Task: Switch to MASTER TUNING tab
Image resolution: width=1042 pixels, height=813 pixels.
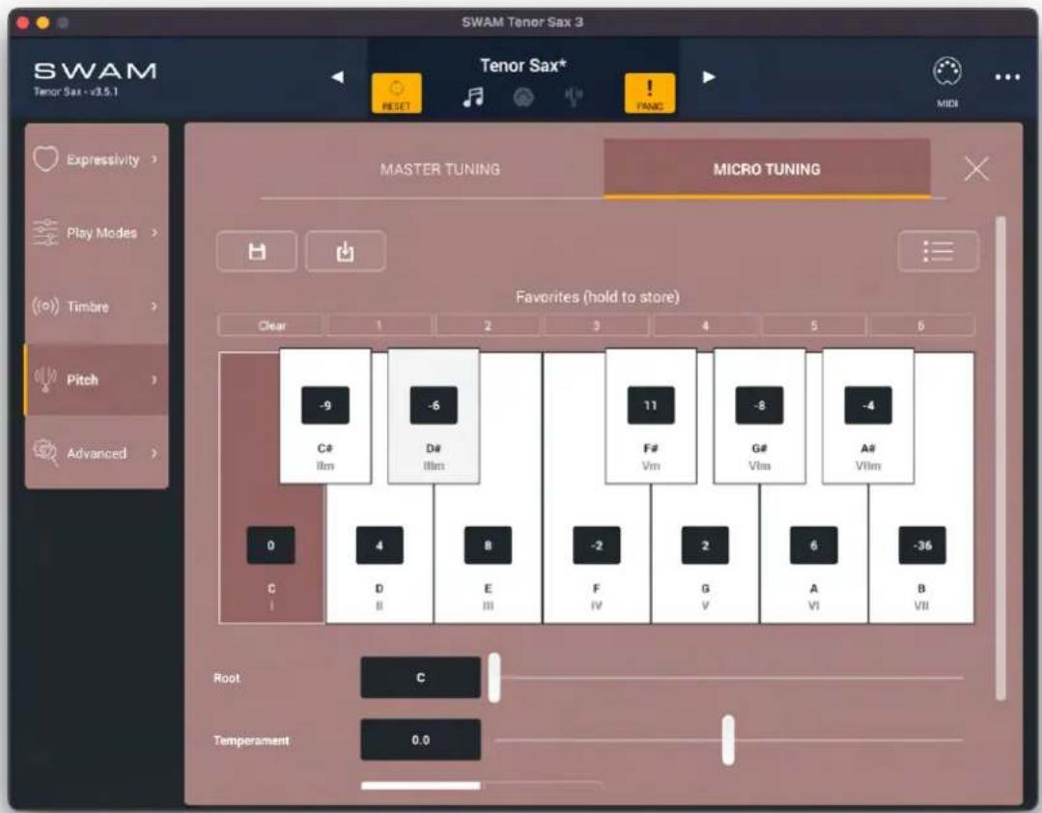Action: coord(440,169)
